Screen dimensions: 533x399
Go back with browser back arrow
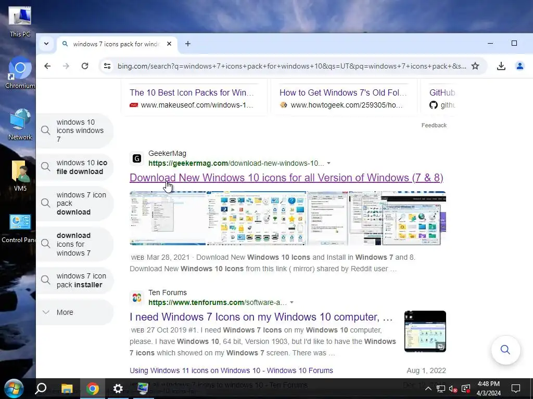click(47, 66)
